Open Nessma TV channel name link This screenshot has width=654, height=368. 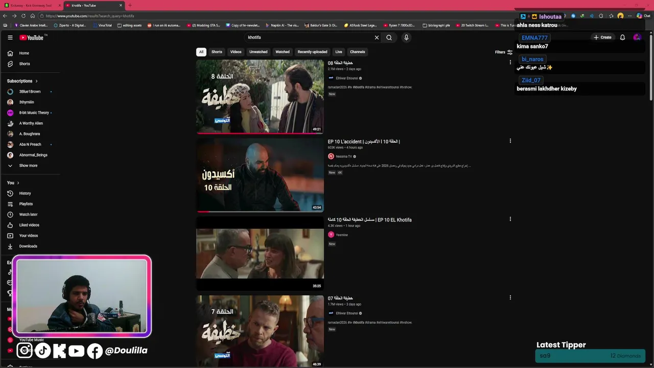[x=343, y=156]
